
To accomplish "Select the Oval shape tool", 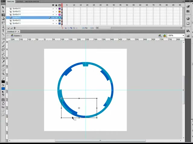I will point(3,38).
